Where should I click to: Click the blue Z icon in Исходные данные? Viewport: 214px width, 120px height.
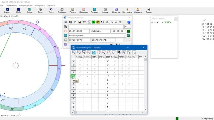[x=129, y=22]
